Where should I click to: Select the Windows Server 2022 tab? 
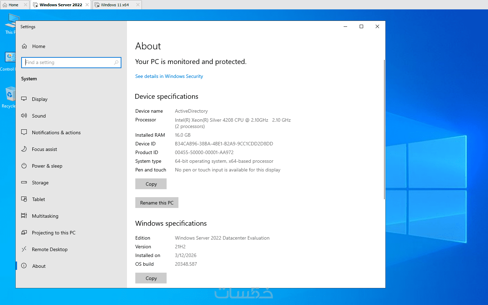point(61,5)
